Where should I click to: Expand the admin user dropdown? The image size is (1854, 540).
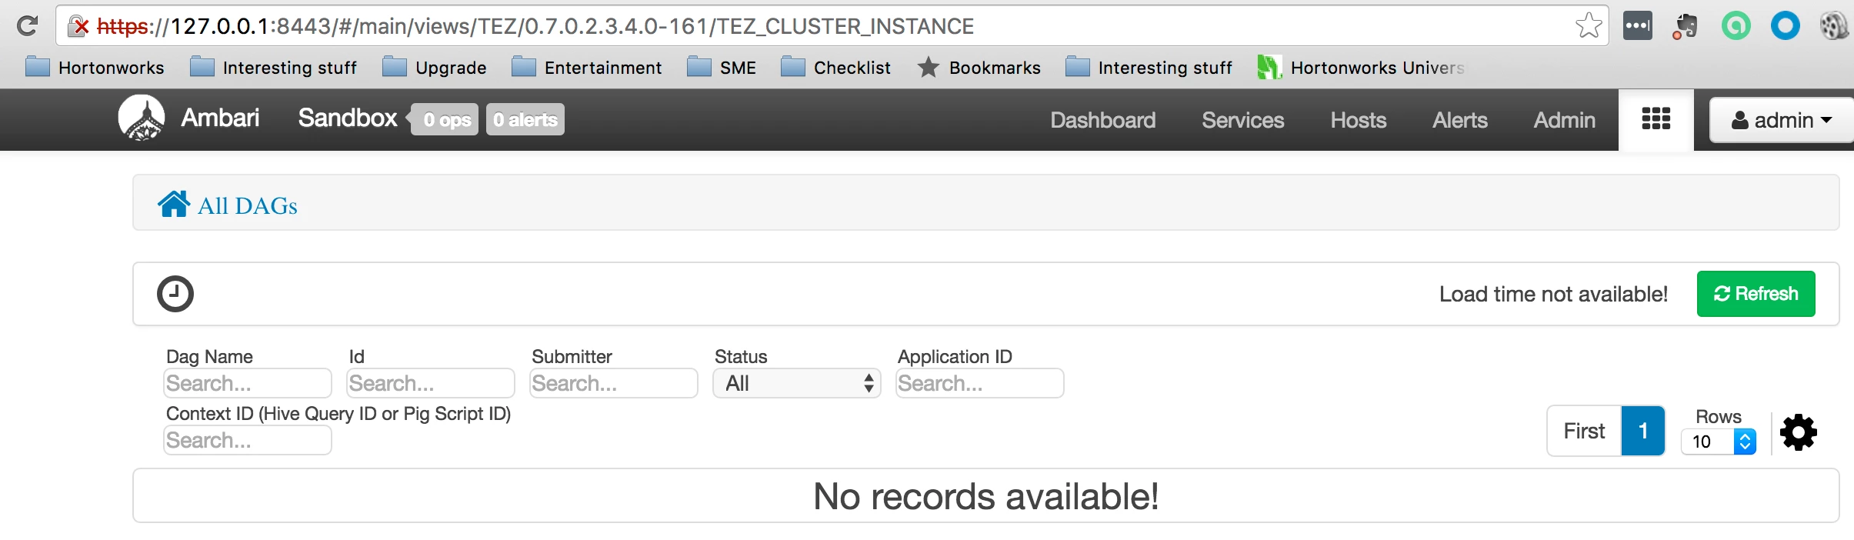[x=1781, y=120]
